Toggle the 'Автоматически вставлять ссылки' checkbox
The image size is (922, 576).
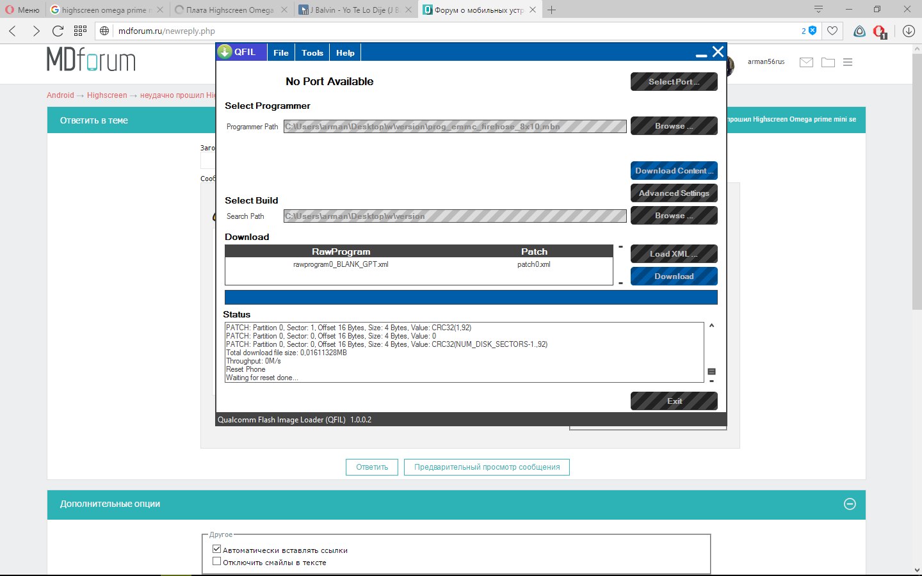tap(217, 549)
